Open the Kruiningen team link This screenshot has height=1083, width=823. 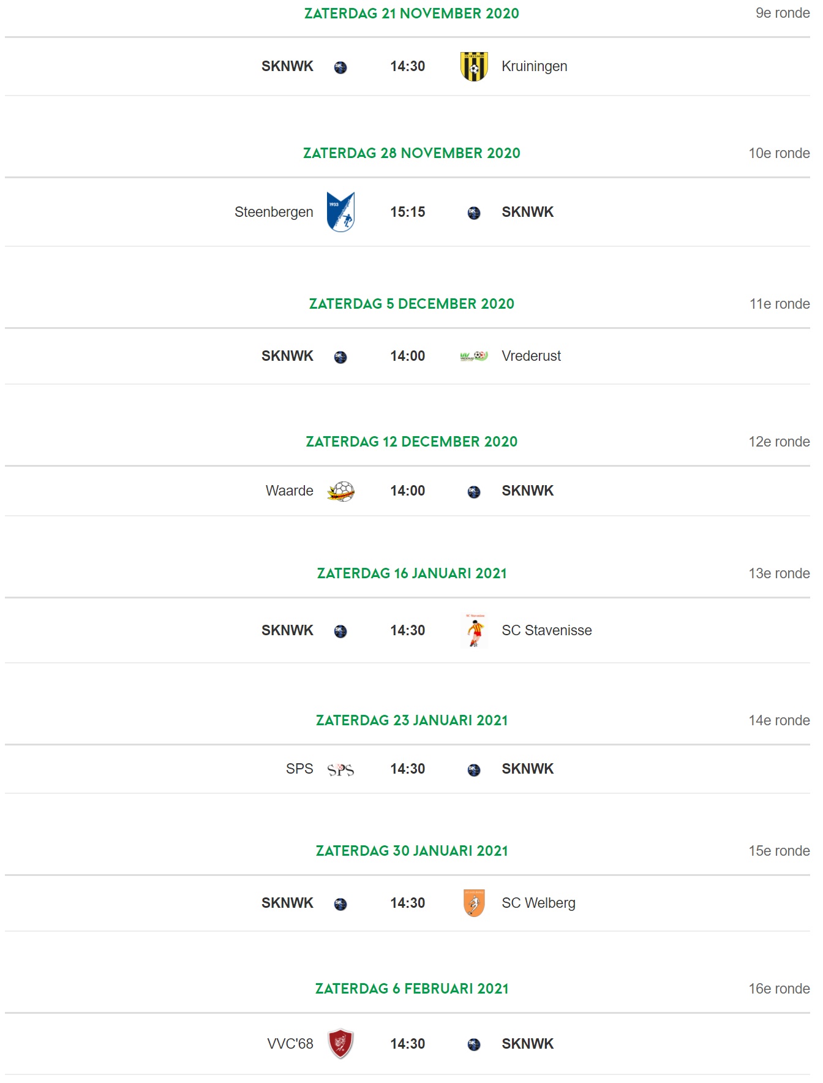(534, 66)
